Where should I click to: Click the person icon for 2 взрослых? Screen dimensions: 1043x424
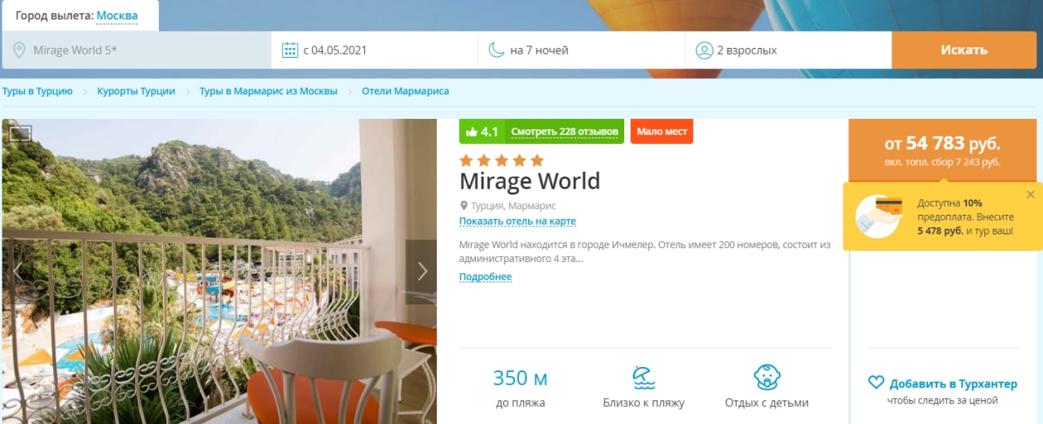point(704,50)
